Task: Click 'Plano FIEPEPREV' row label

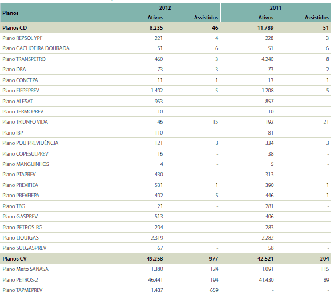Action: coord(21,91)
